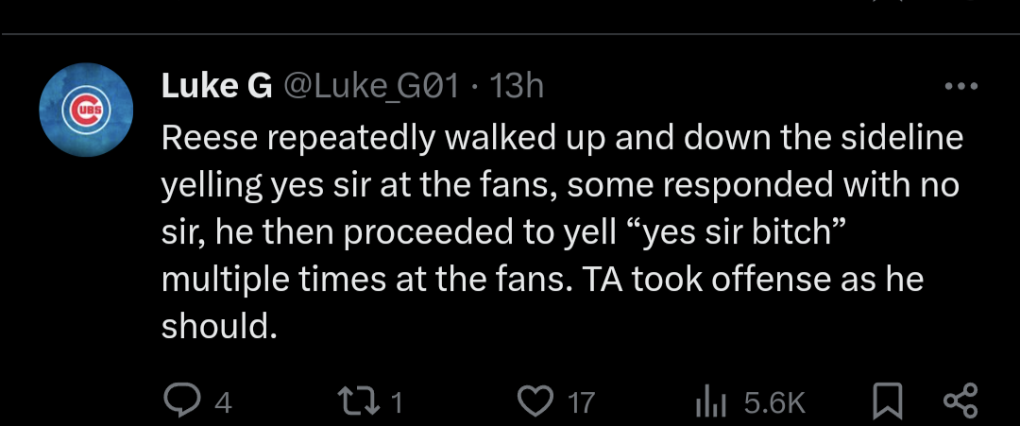Like the tweet with the heart icon
This screenshot has height=426, width=1020.
pos(535,401)
